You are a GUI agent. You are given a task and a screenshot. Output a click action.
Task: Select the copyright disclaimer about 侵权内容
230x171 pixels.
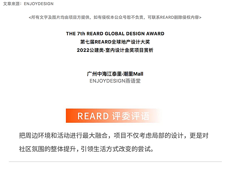115,17
